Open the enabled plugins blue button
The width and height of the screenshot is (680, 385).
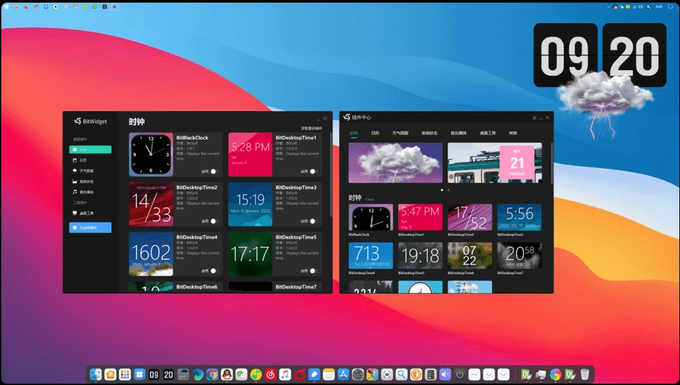90,228
